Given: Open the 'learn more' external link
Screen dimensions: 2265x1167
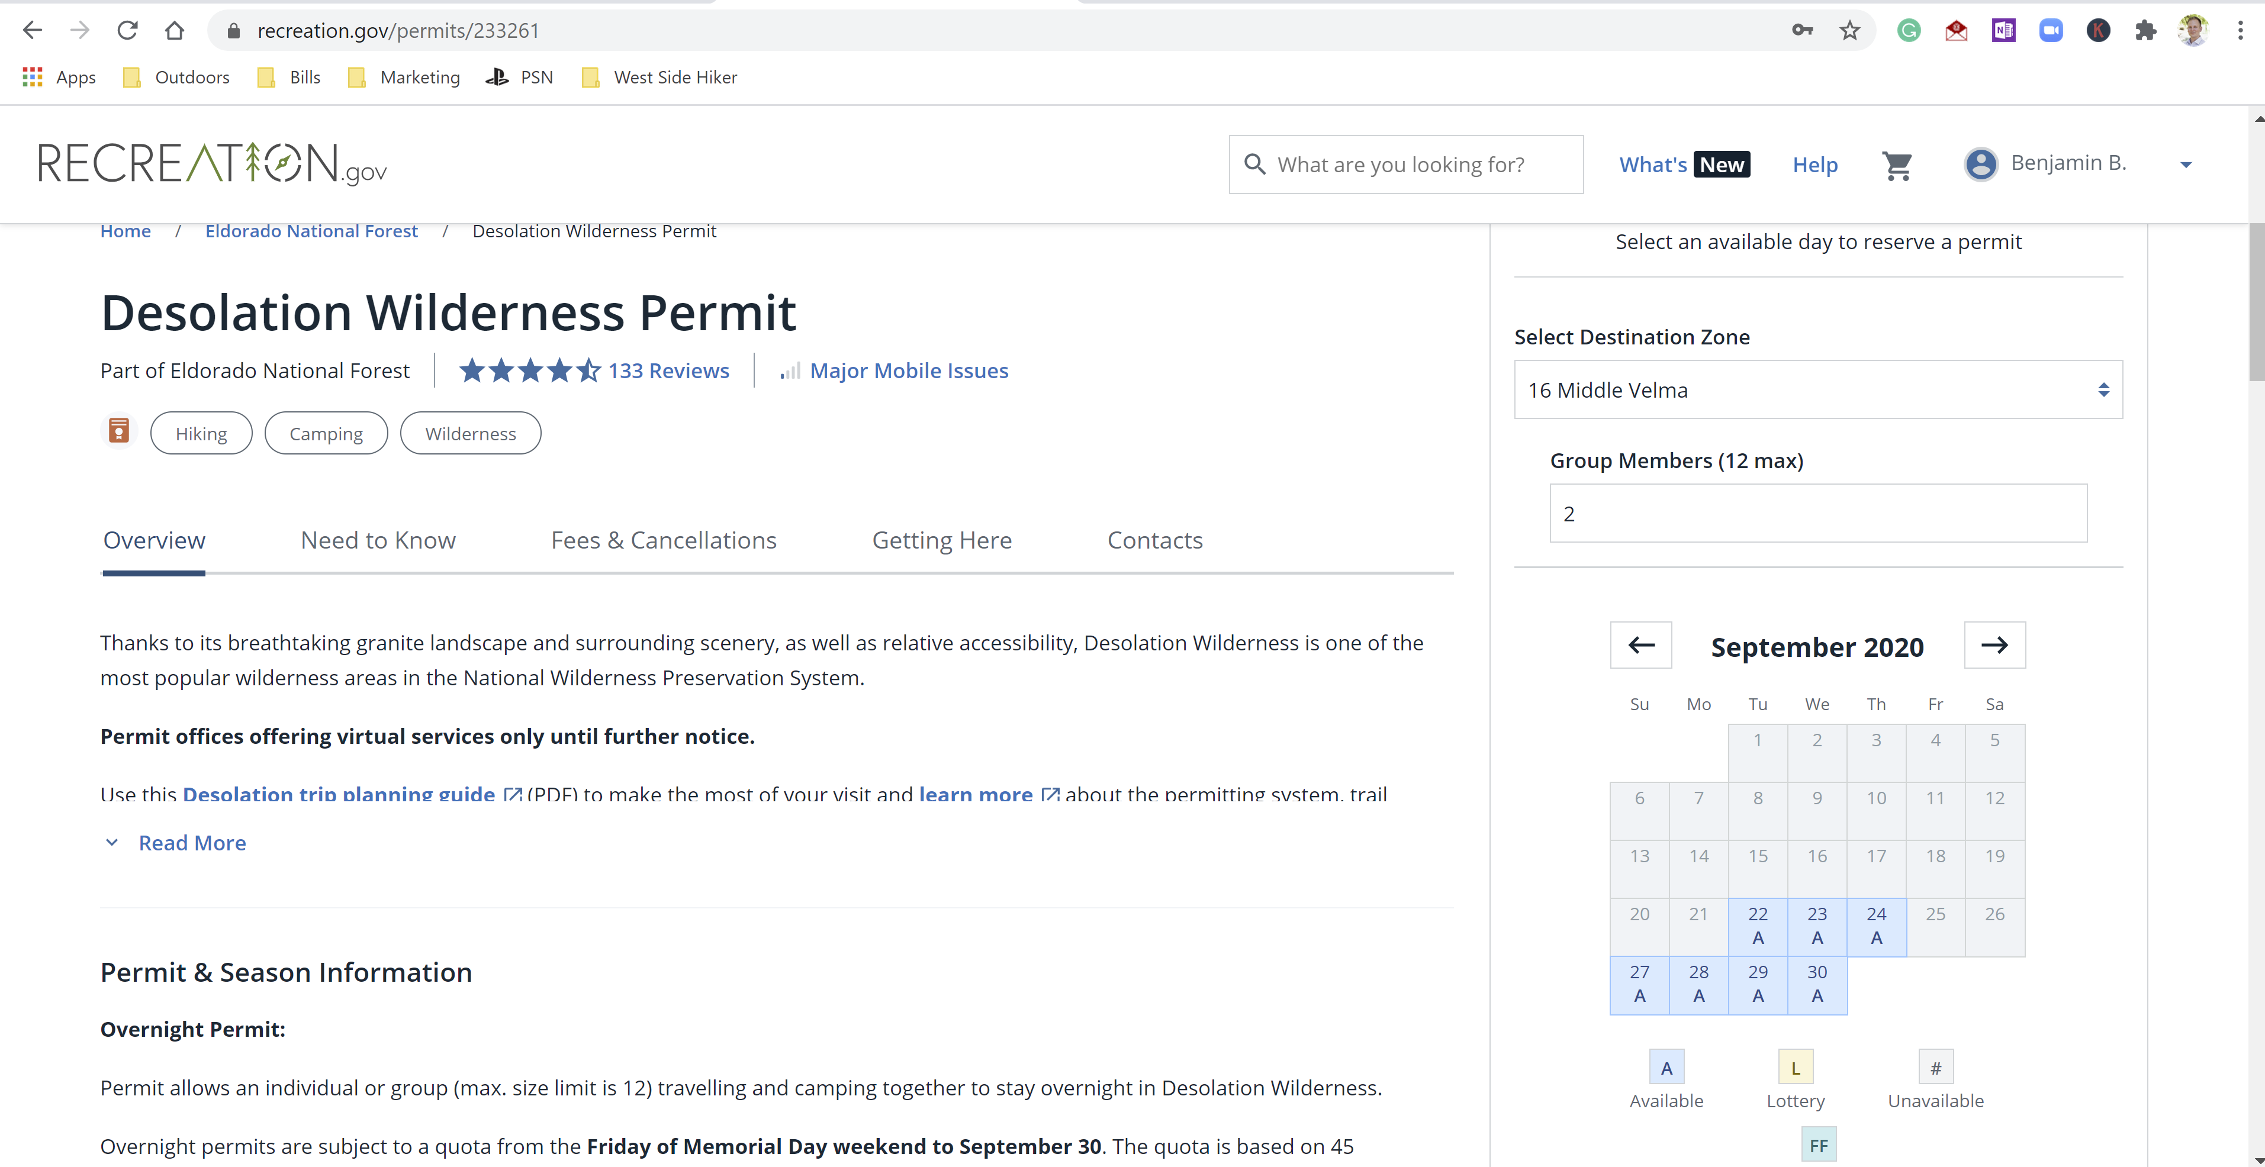Looking at the screenshot, I should point(988,794).
